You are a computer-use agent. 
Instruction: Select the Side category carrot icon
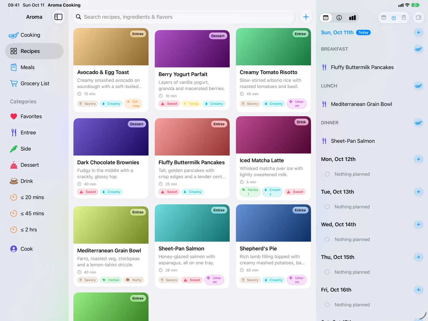tap(14, 149)
